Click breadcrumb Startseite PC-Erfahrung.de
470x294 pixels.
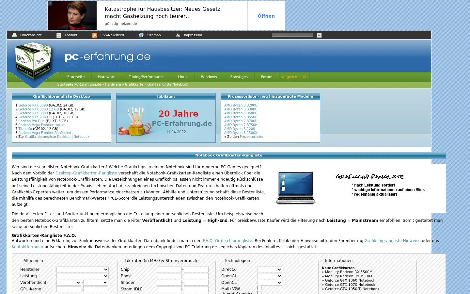click(x=79, y=85)
